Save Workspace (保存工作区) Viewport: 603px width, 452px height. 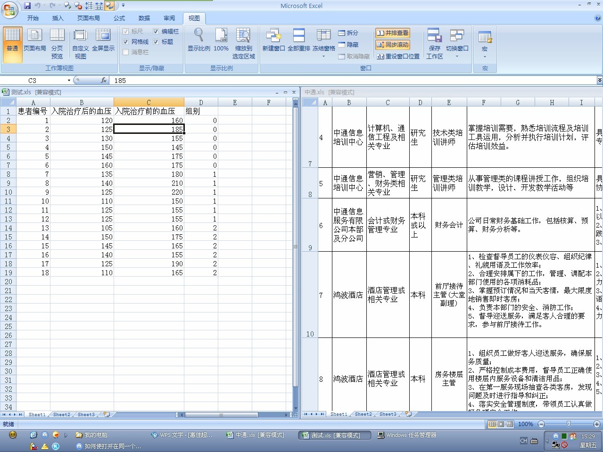(x=435, y=44)
